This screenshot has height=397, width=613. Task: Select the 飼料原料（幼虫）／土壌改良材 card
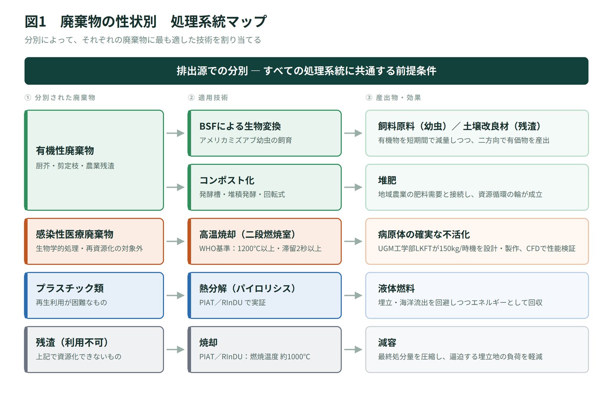tap(477, 133)
